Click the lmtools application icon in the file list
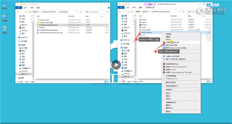 140,25
